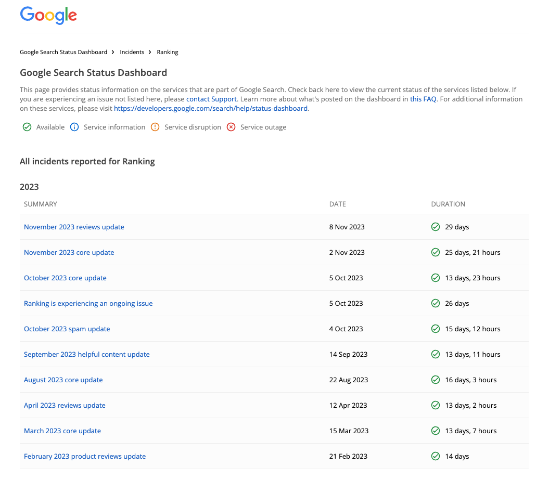Click the DURATION column header
This screenshot has width=536, height=479.
(x=448, y=204)
